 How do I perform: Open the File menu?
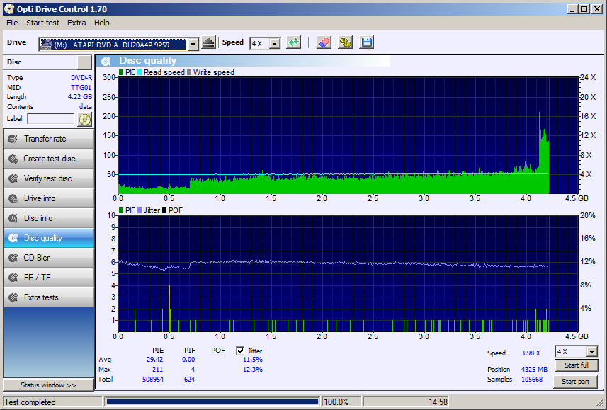coord(12,23)
